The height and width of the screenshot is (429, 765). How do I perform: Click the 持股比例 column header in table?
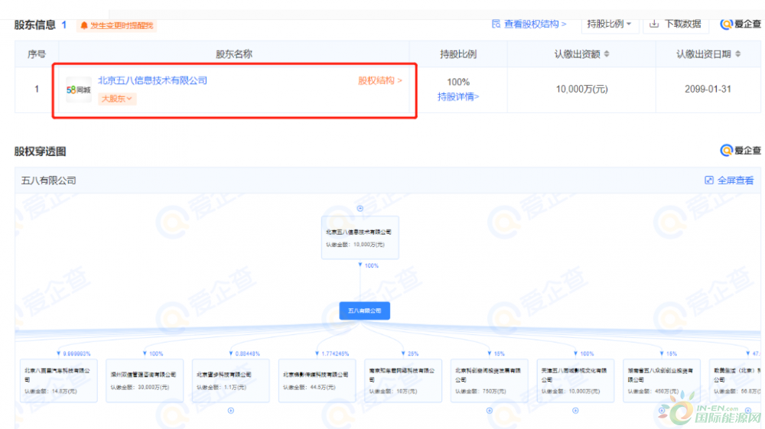tap(458, 54)
